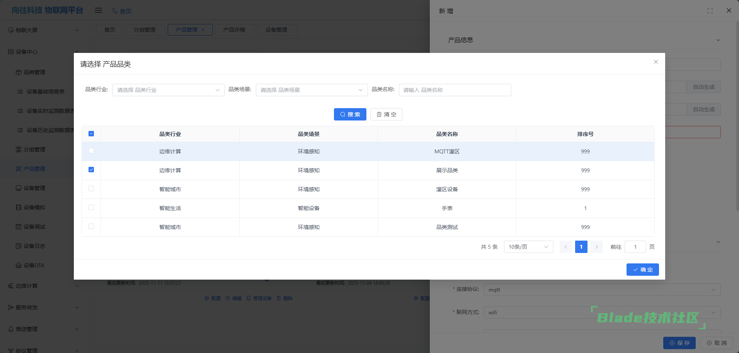Go to the previous page arrow

tap(565, 247)
